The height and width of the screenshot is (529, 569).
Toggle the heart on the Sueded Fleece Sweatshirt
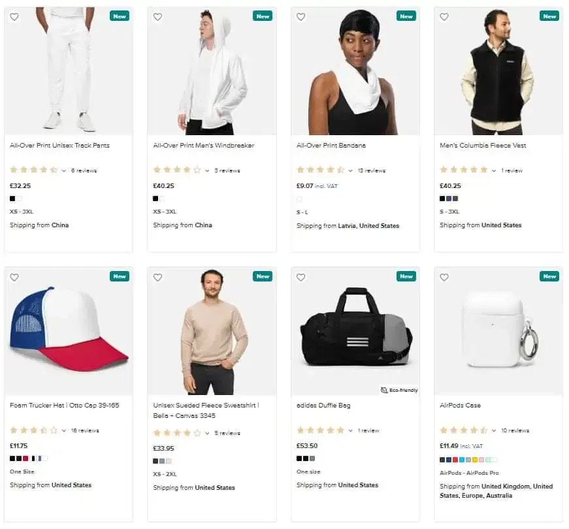coord(157,277)
